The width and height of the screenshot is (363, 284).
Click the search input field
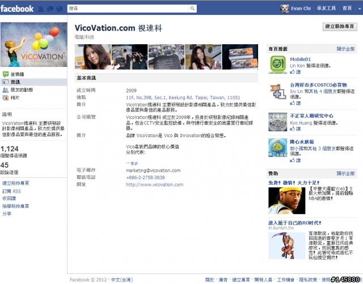[x=128, y=9]
